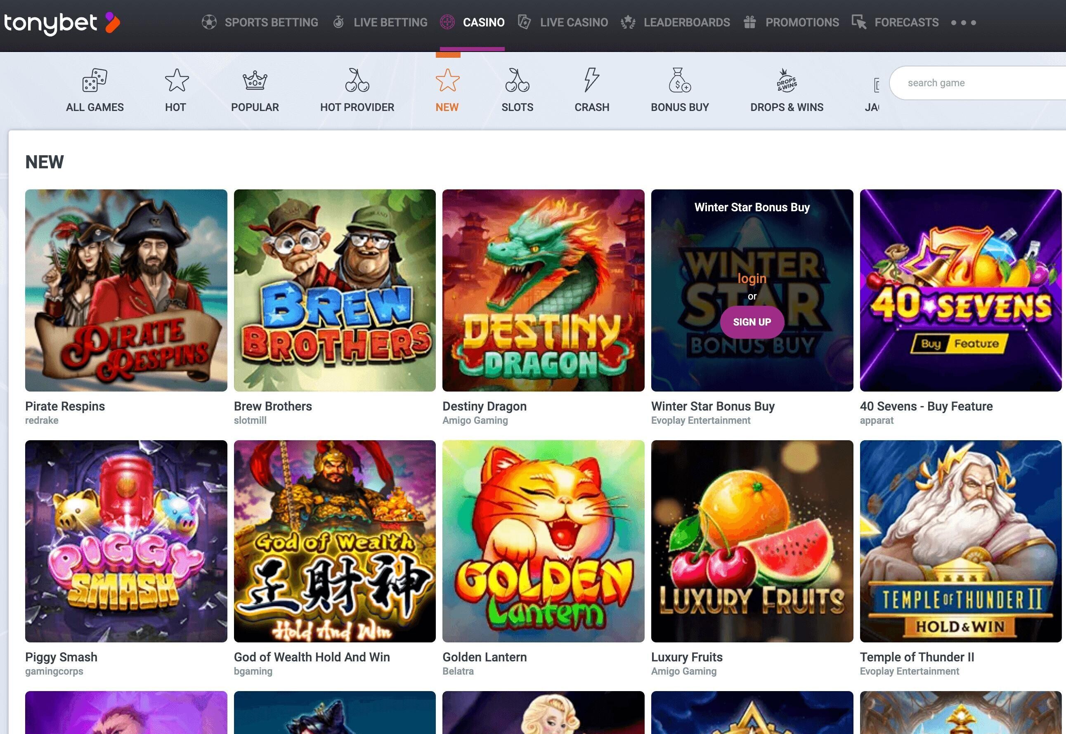Click the Promotions gift icon
The image size is (1066, 734).
(750, 22)
